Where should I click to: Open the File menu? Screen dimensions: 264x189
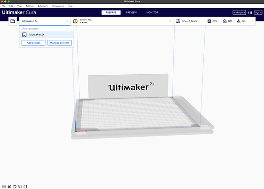pos(3,6)
